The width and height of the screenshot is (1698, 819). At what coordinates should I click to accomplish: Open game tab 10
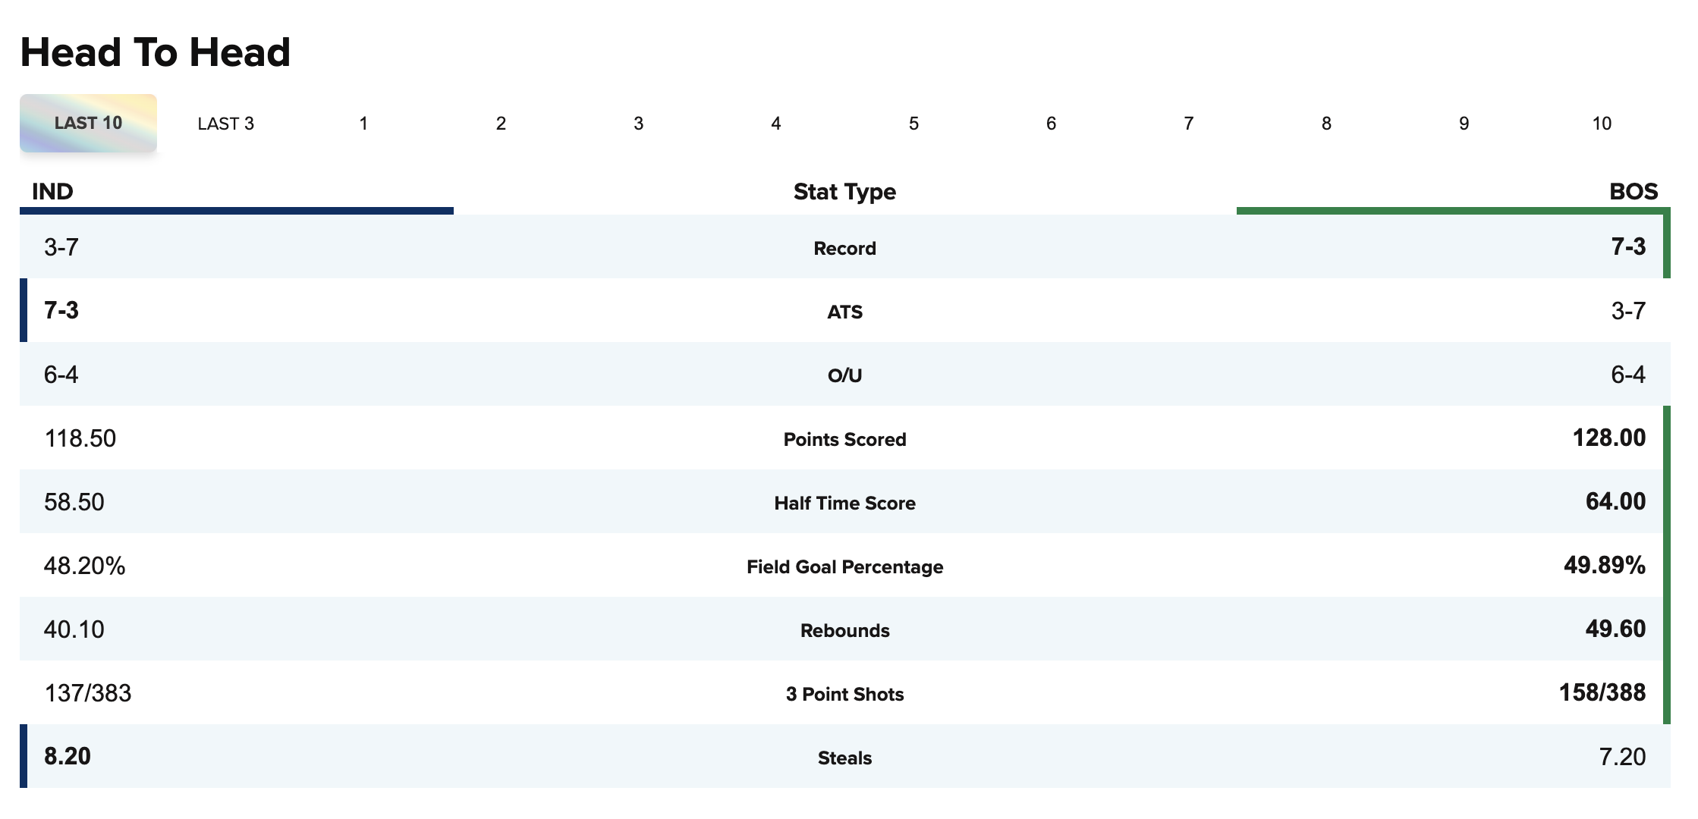coord(1602,124)
